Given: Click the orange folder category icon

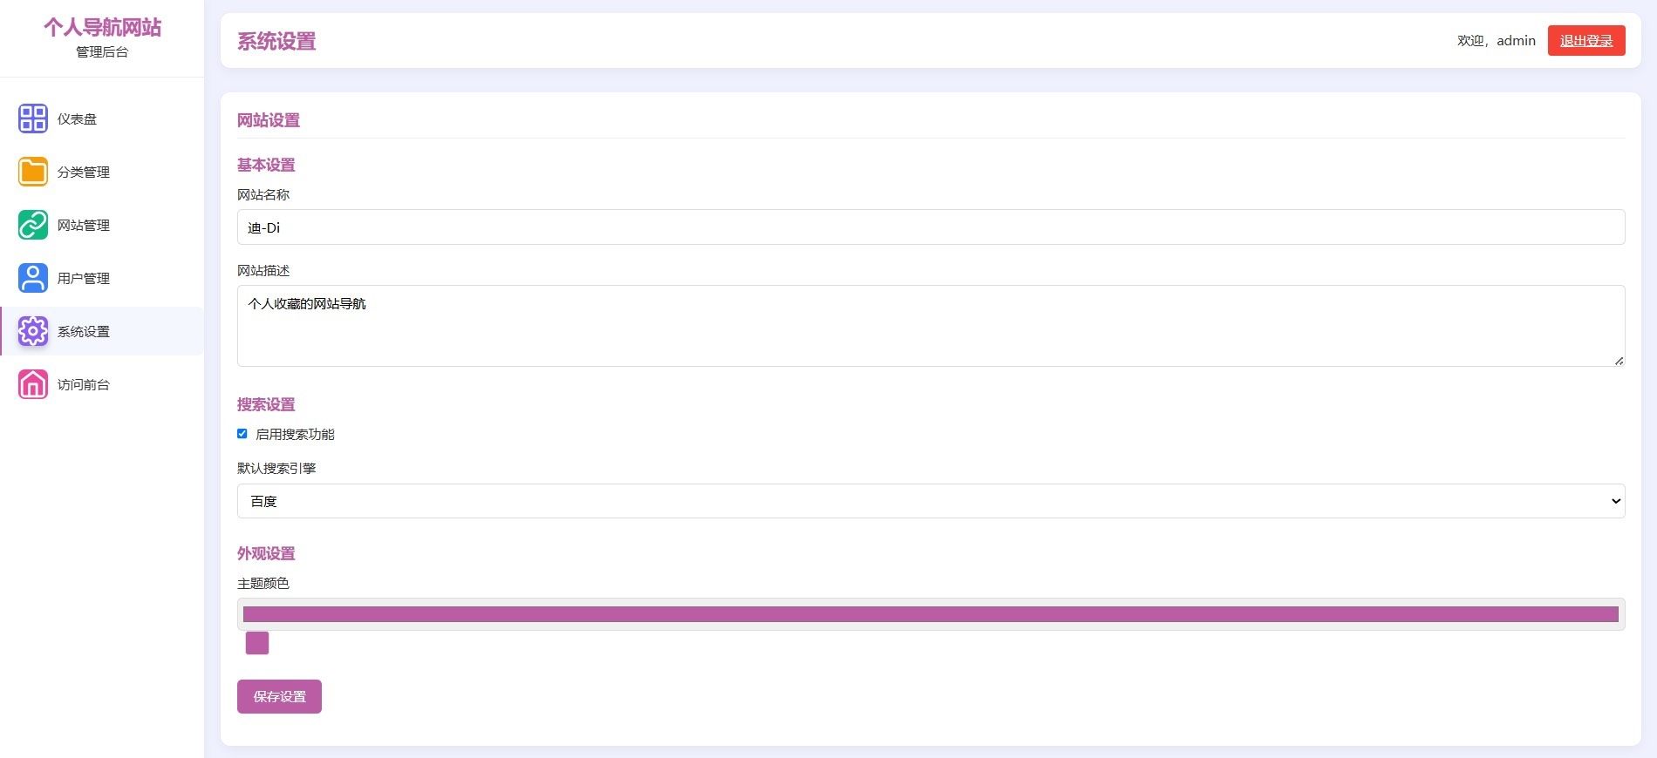Looking at the screenshot, I should [x=33, y=172].
